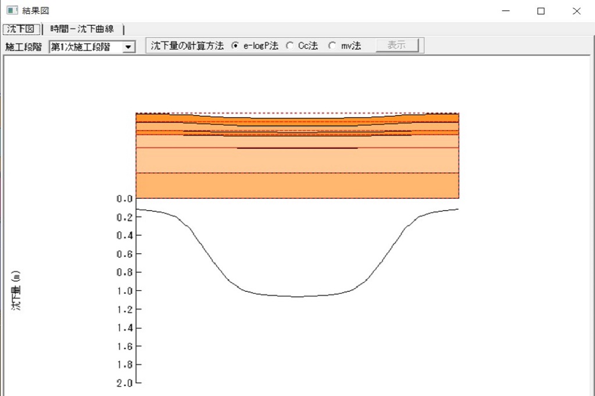
Task: Select the mv法 radio option
Action: pos(332,46)
